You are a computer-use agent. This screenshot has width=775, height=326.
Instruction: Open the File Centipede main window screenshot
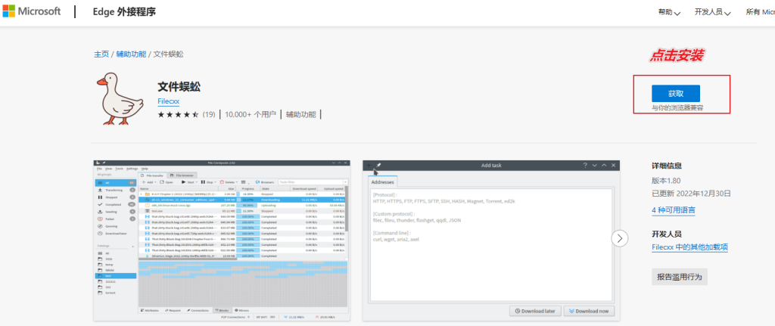click(222, 238)
